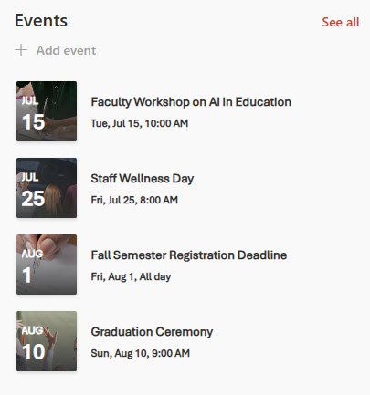Click the Add event text label
This screenshot has height=395, width=370.
coord(66,50)
